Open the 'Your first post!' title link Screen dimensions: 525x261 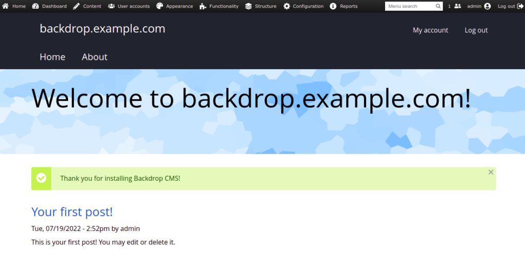tap(72, 212)
